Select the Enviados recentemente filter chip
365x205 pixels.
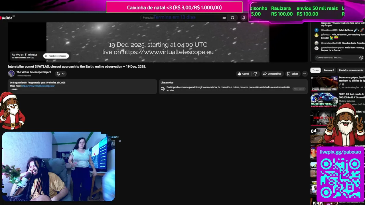pyautogui.click(x=351, y=70)
